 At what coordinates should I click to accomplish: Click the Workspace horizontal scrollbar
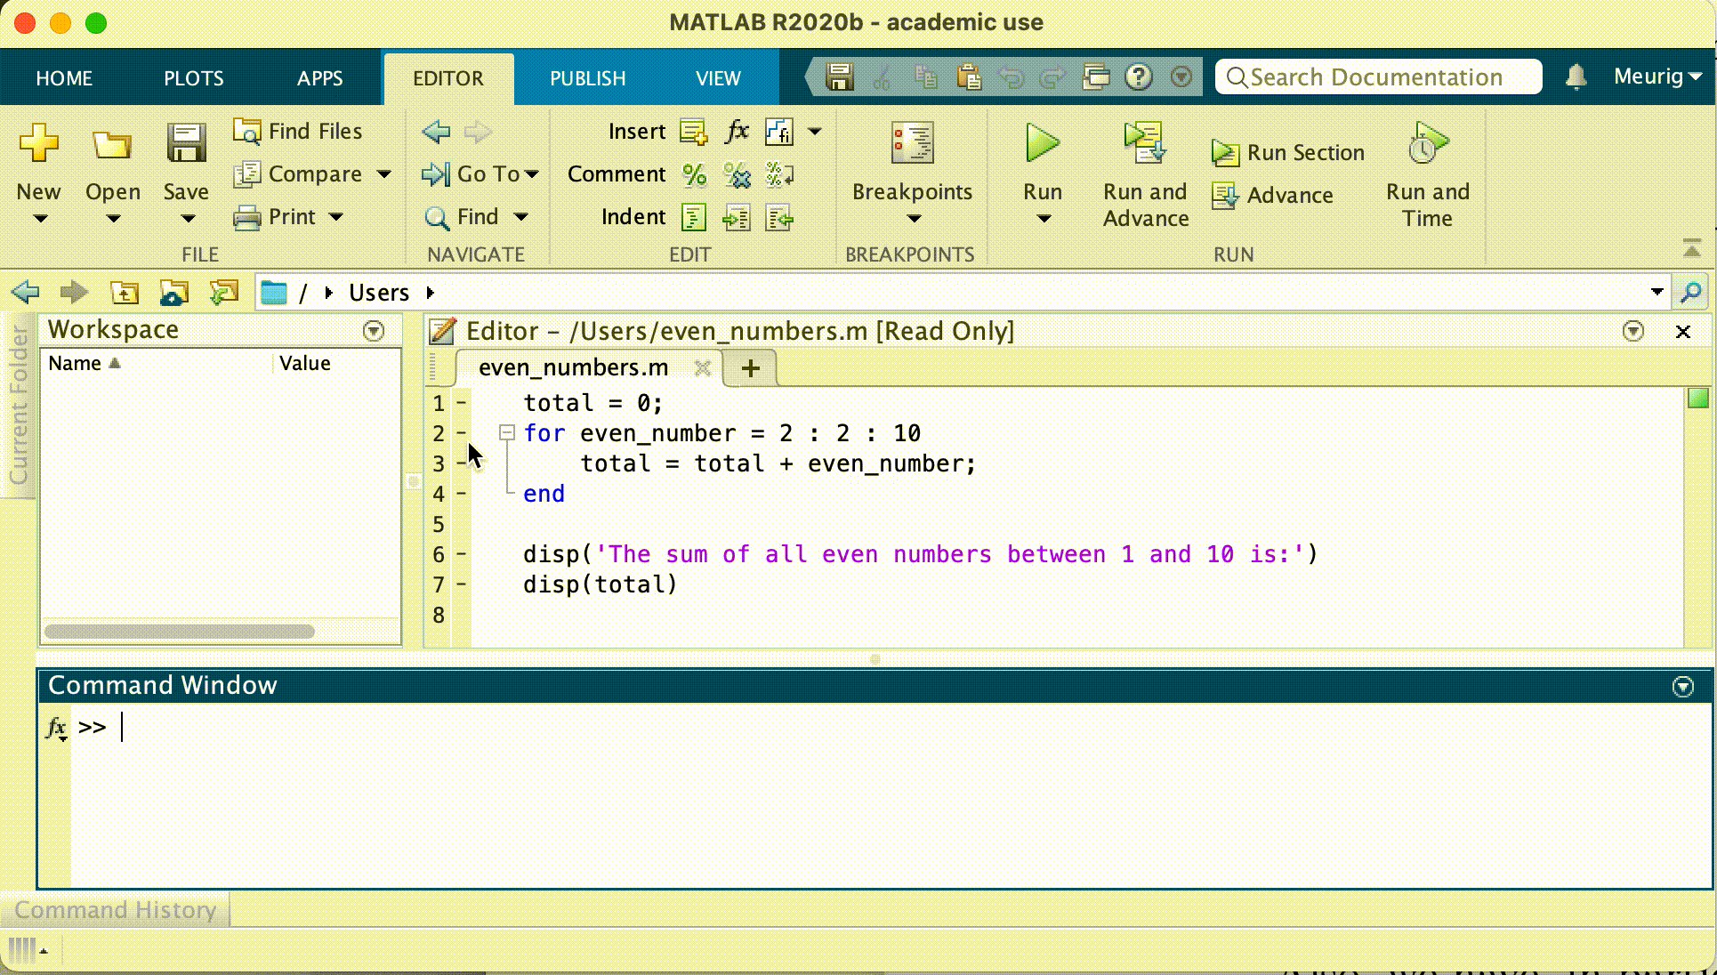pyautogui.click(x=180, y=631)
